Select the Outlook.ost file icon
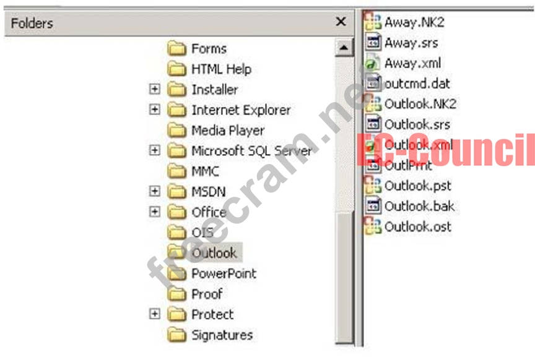 click(372, 226)
